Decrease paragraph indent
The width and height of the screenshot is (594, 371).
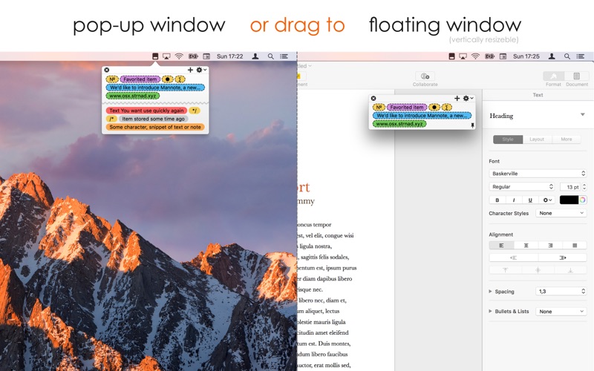pyautogui.click(x=513, y=257)
